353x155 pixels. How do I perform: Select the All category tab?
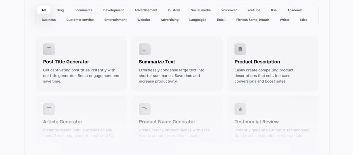44,10
